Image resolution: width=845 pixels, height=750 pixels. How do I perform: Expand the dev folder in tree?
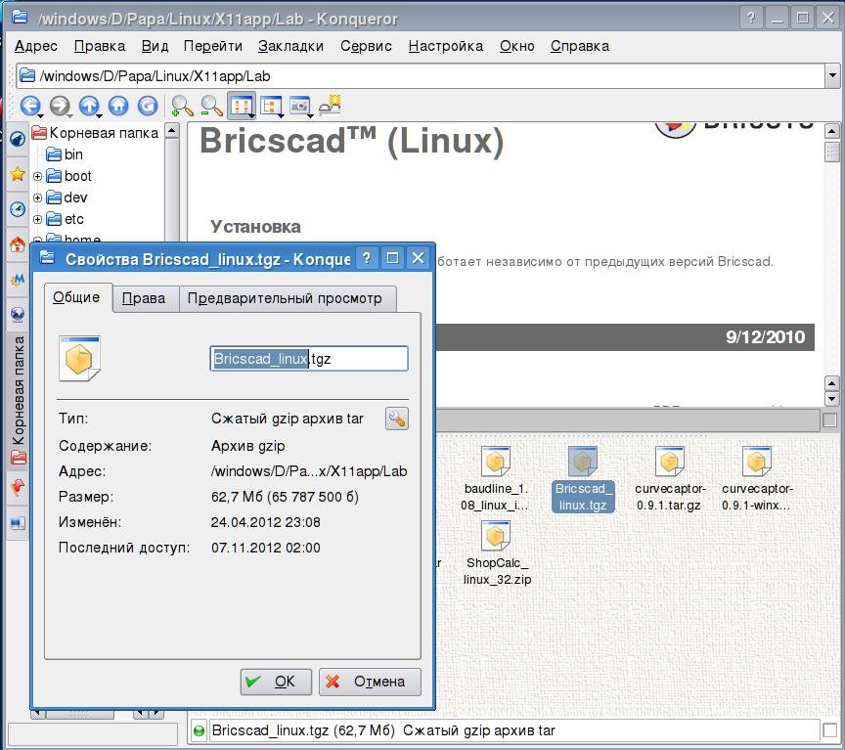[x=37, y=198]
